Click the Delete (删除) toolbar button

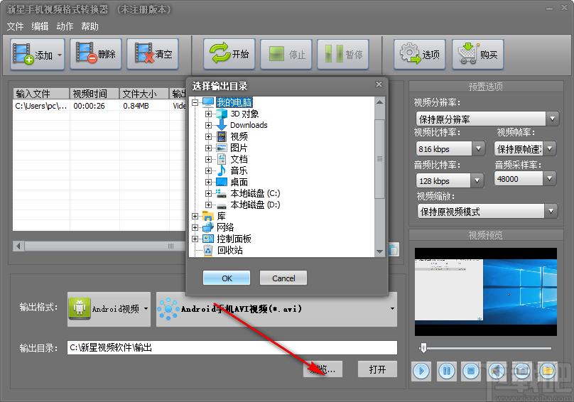[95, 54]
